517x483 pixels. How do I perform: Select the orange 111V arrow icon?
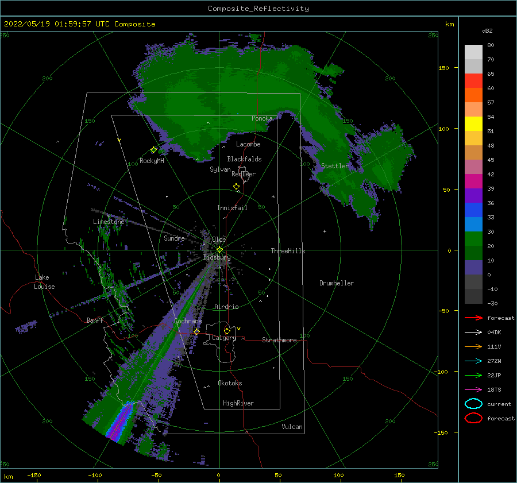pyautogui.click(x=473, y=346)
